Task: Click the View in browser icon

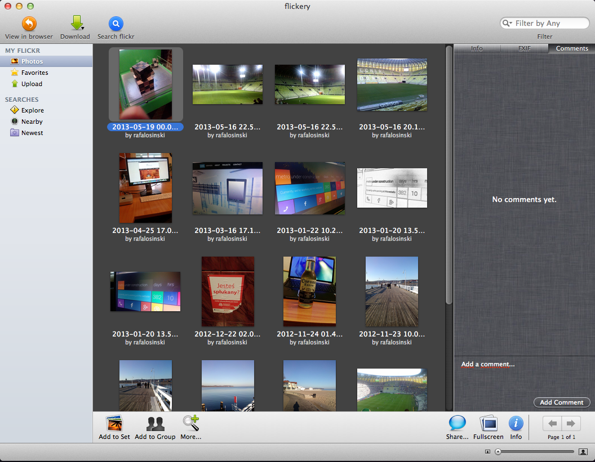Action: coord(29,24)
